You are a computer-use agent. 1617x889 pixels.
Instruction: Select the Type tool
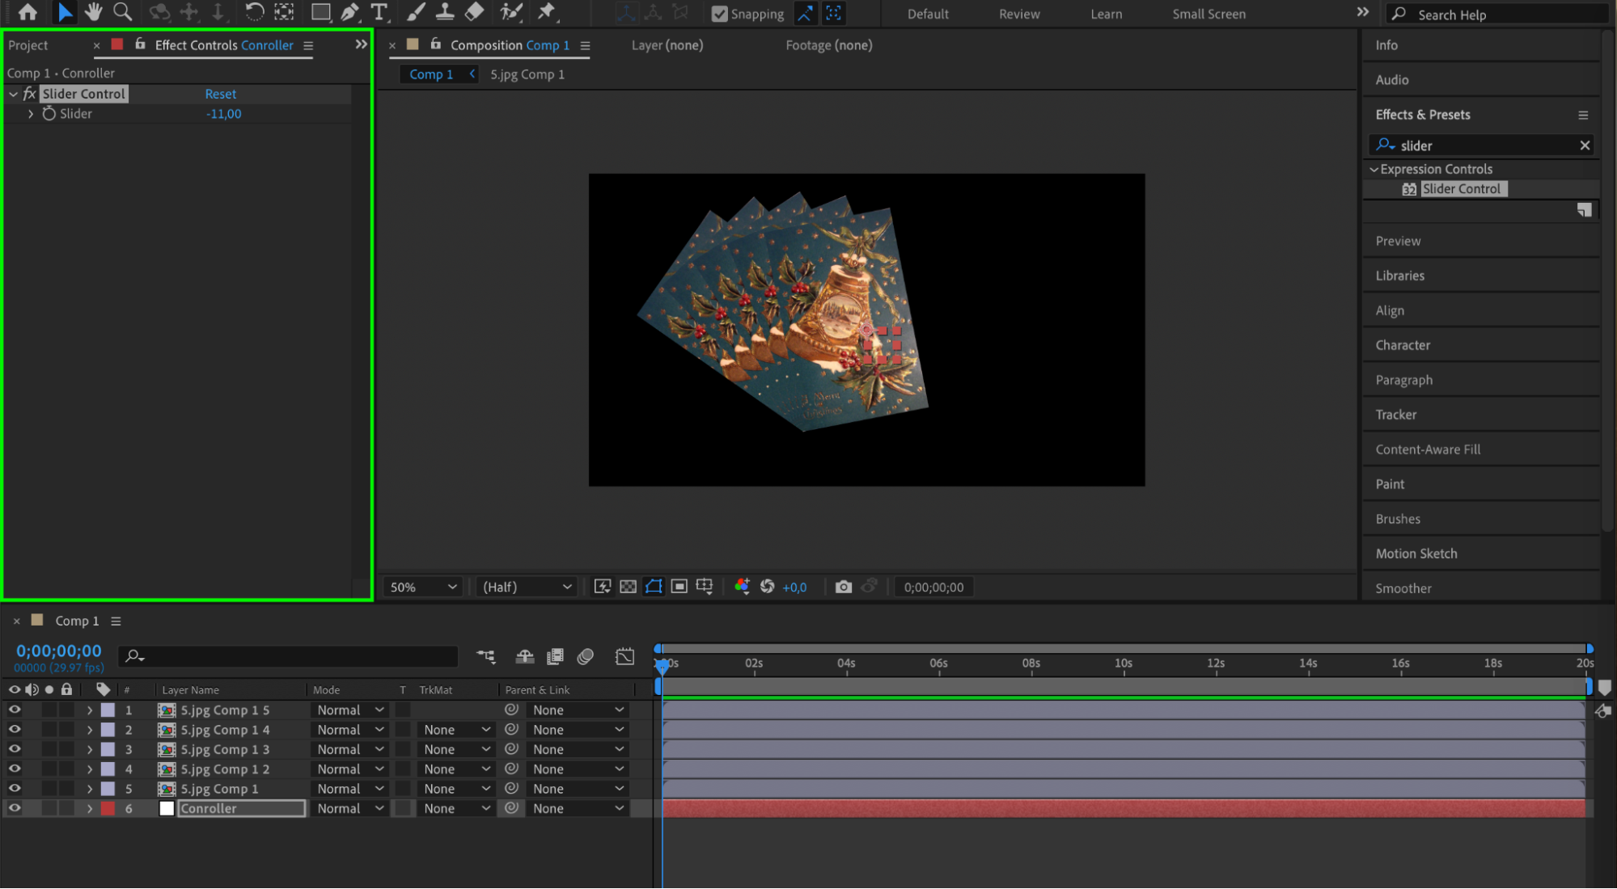point(379,12)
